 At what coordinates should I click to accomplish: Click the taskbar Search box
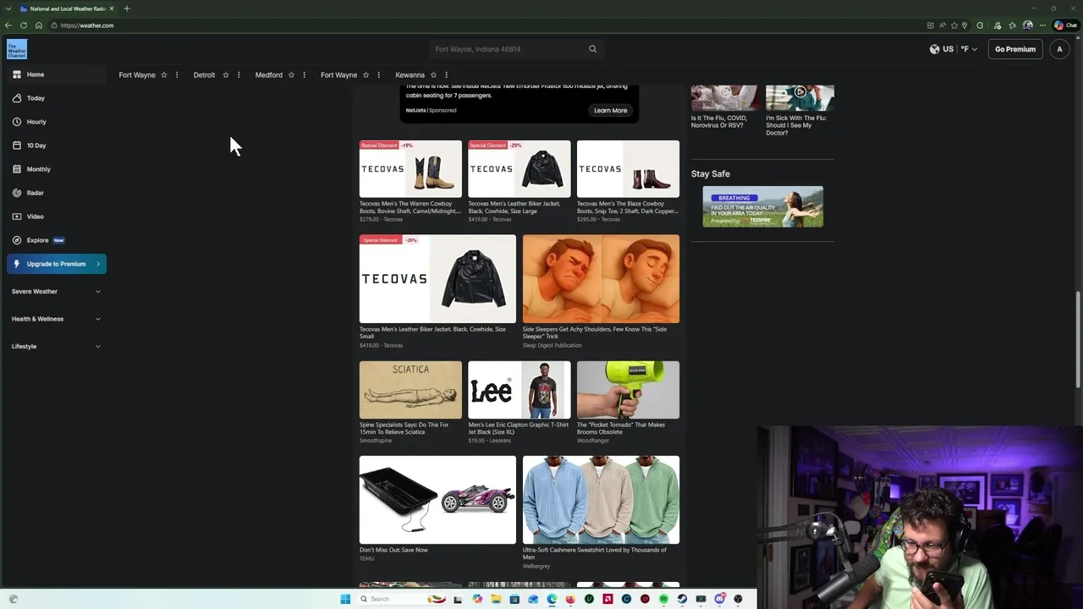(404, 599)
